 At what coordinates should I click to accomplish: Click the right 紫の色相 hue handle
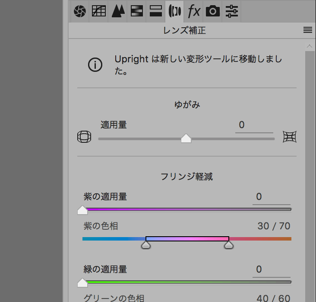coord(229,245)
